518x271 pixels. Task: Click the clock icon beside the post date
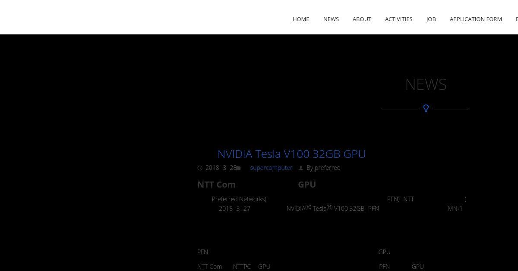(200, 168)
